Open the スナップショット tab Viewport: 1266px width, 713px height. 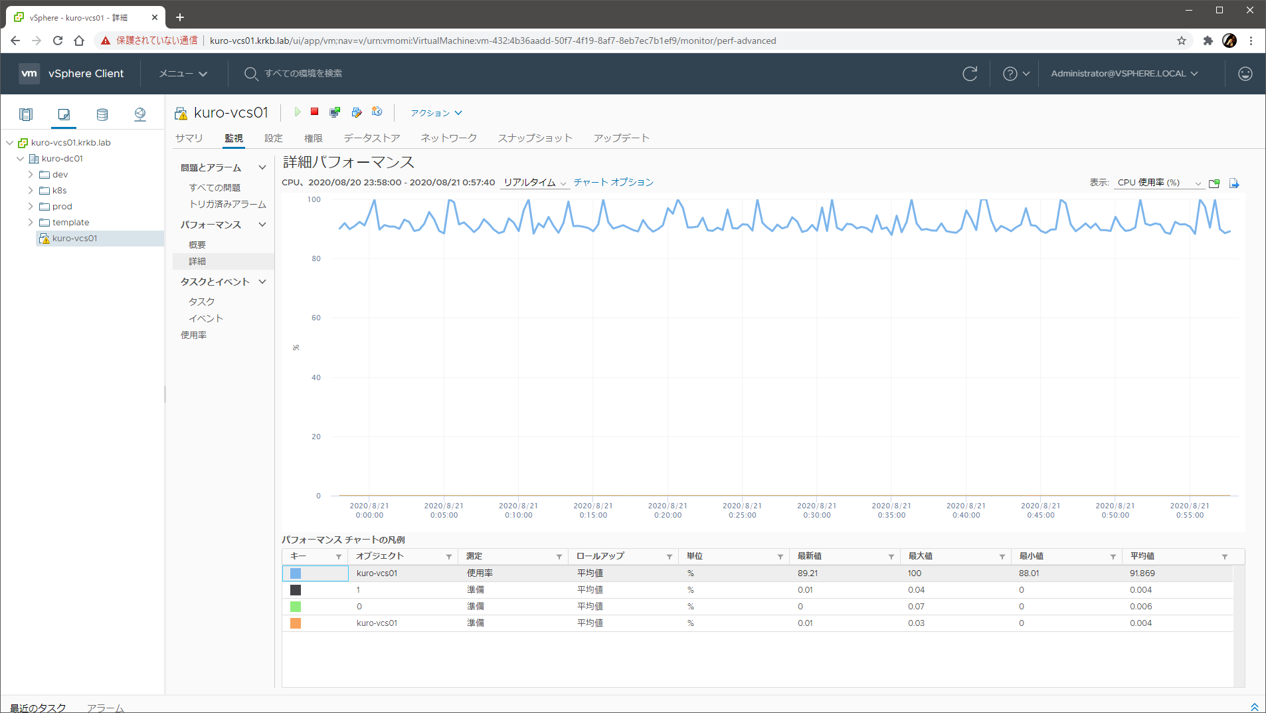pos(535,138)
